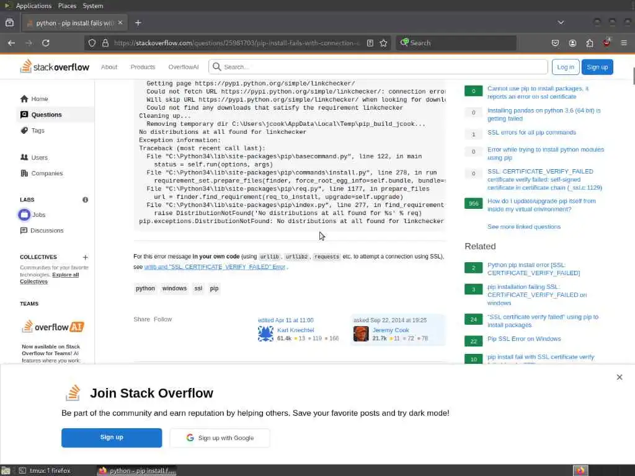Click the page vertical scrollbar thumb
This screenshot has width=635, height=476.
click(x=633, y=76)
